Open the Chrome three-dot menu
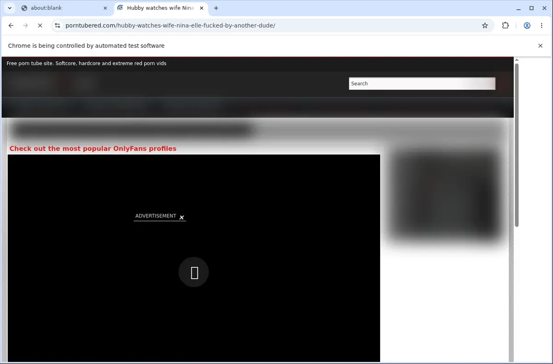Image resolution: width=553 pixels, height=364 pixels. [542, 25]
